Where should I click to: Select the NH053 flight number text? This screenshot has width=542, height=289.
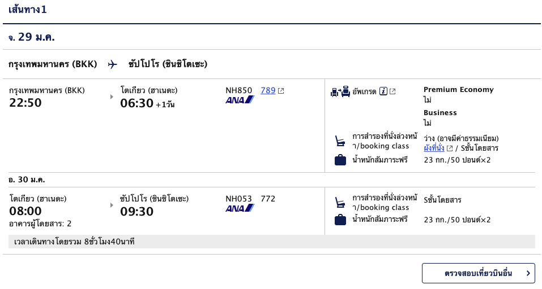pos(239,199)
